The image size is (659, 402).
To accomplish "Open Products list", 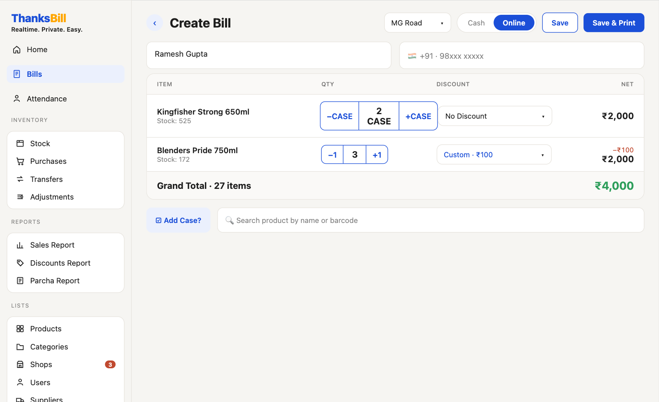I will (66, 329).
